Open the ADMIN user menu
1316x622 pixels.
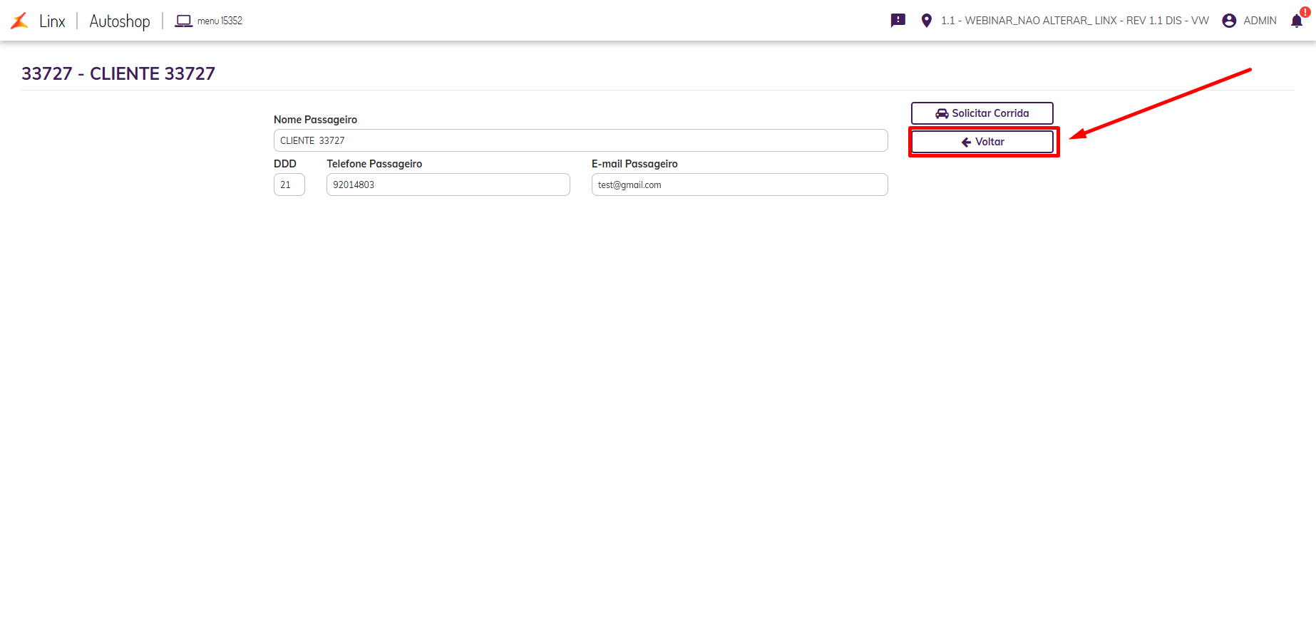point(1260,21)
